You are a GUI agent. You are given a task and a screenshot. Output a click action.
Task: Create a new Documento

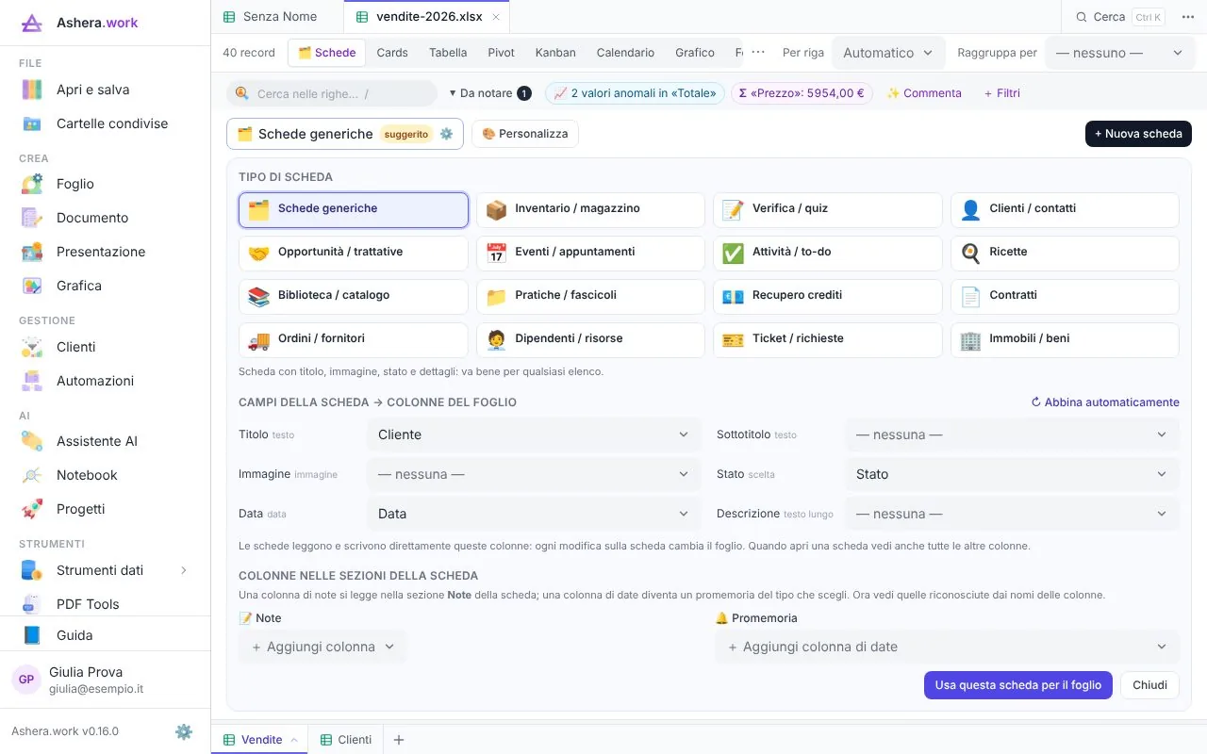[x=105, y=218]
